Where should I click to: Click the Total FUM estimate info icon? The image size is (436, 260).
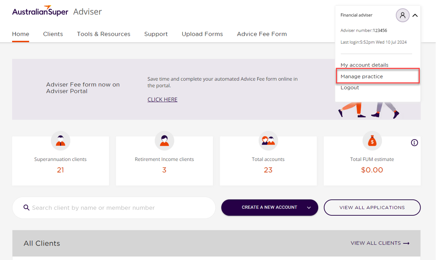click(x=415, y=143)
